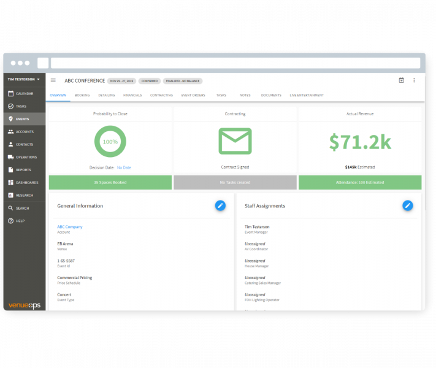Switch to the Event Orders tab
This screenshot has height=368, width=436.
tap(194, 95)
